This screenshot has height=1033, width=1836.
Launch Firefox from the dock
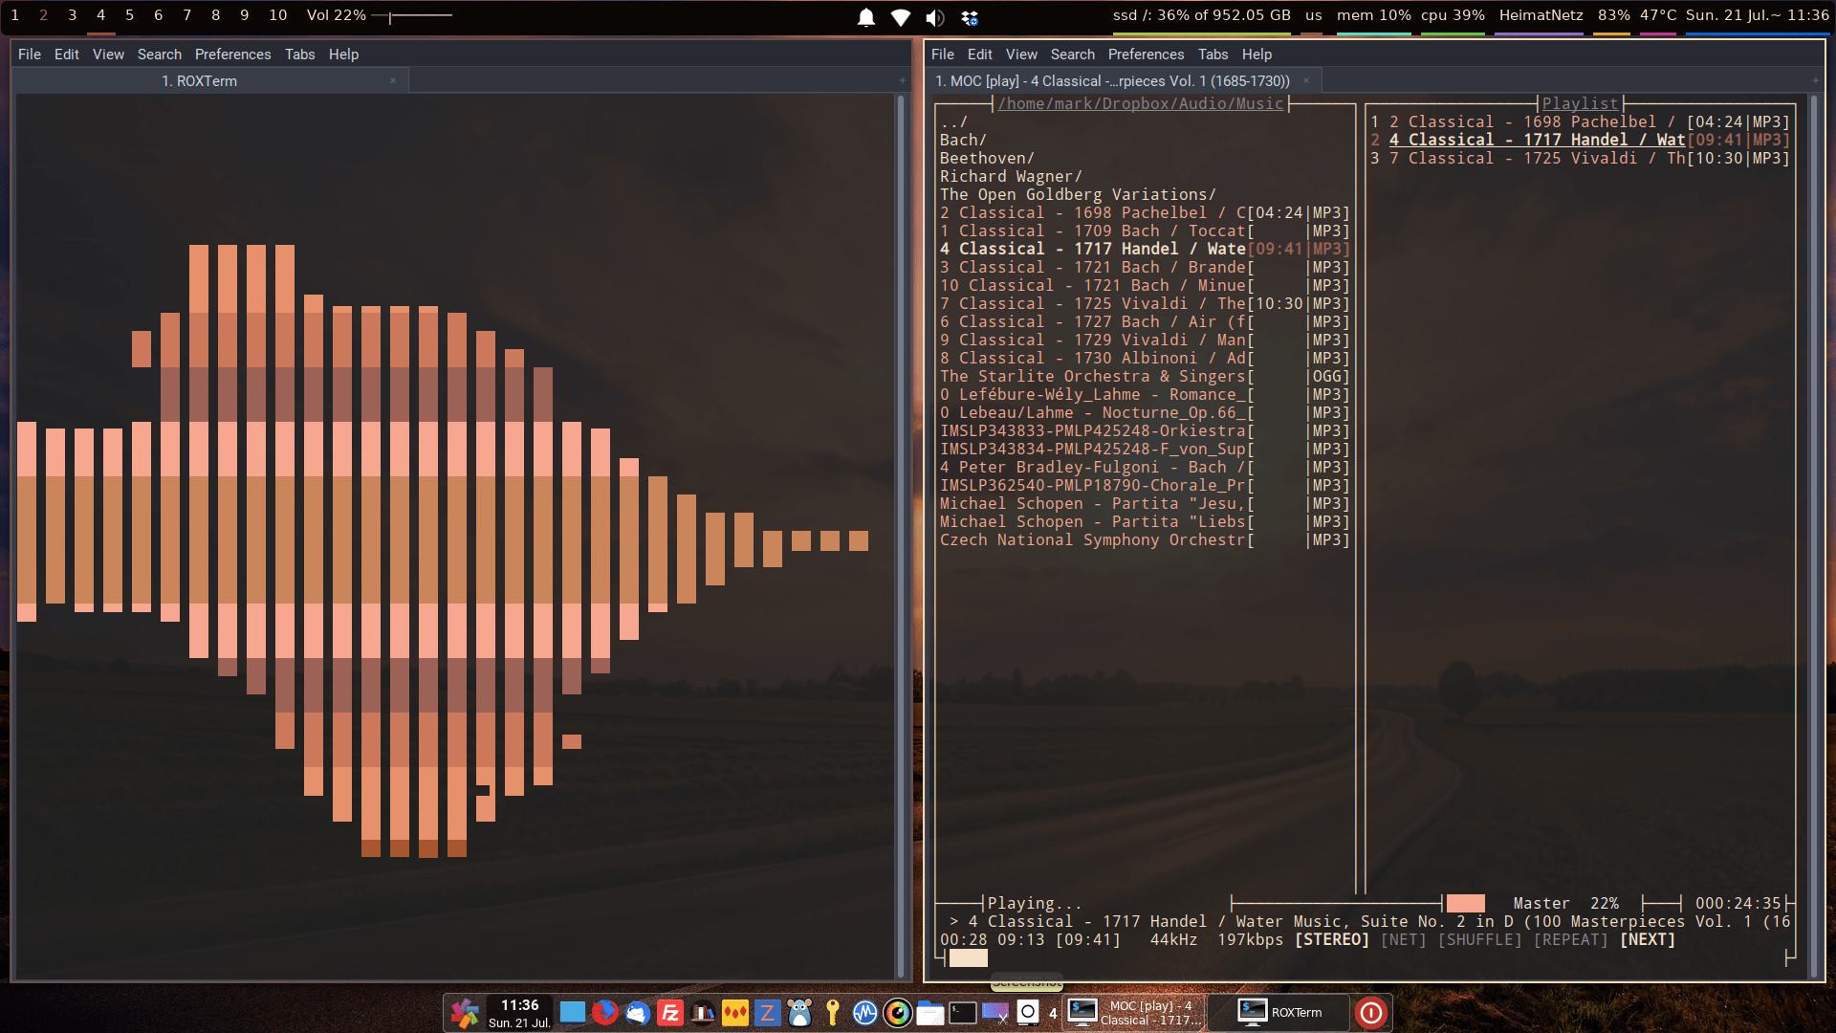[604, 1012]
